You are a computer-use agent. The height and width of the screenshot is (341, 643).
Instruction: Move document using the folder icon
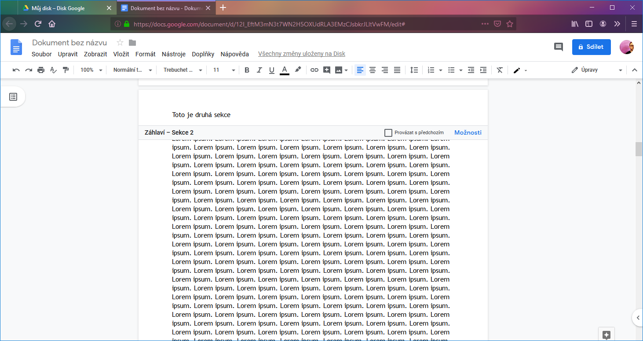click(132, 43)
